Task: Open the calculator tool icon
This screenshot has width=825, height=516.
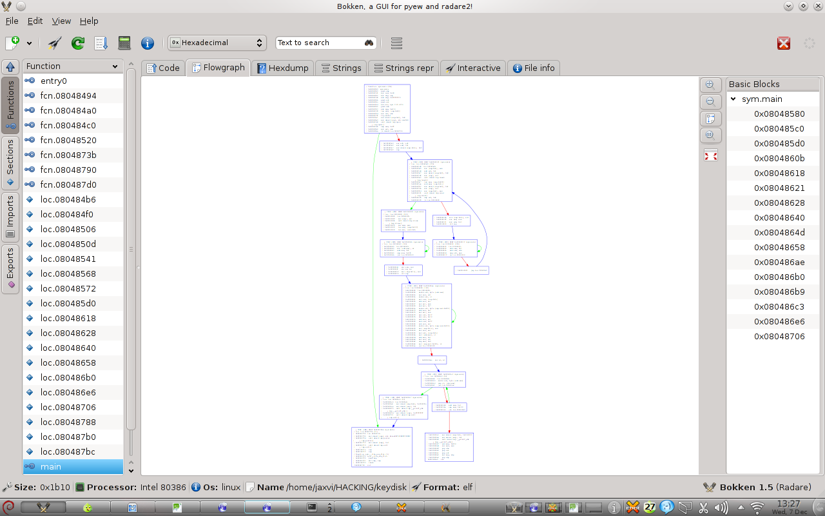Action: 124,43
